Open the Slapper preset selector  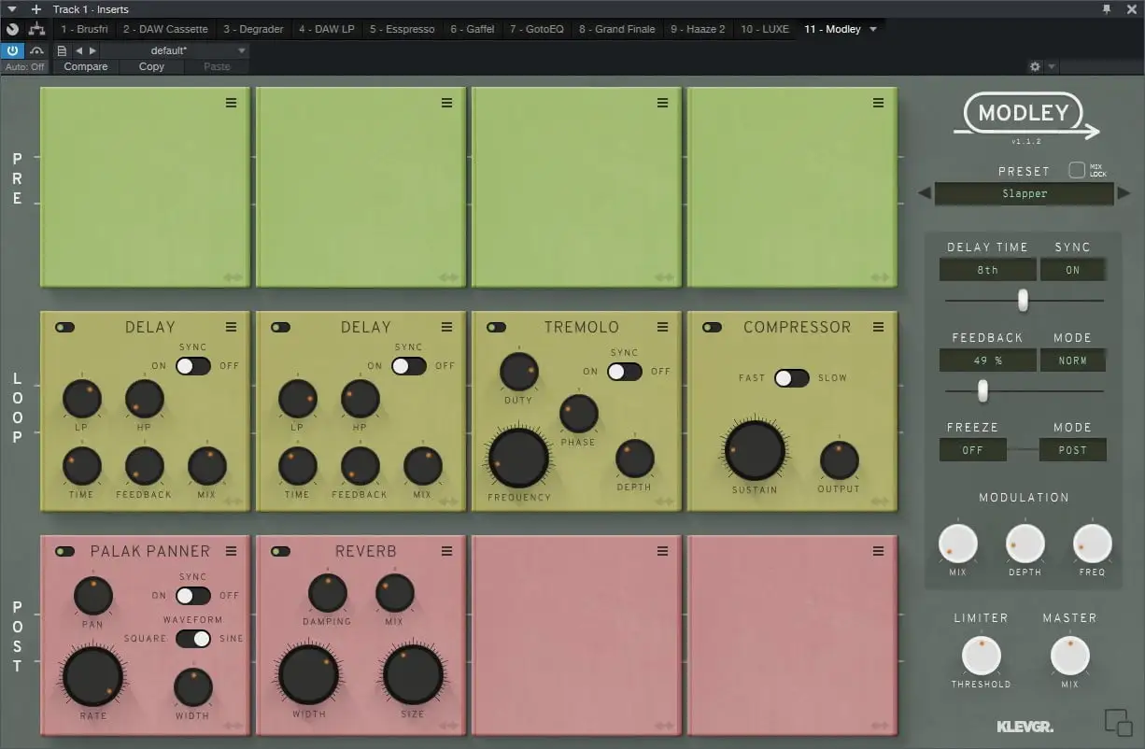pos(1025,193)
